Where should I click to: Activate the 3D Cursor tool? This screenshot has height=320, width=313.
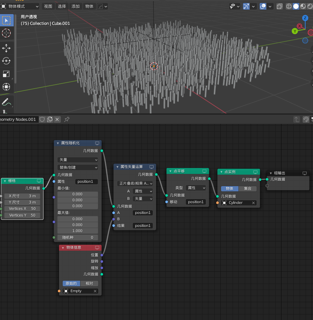click(x=6, y=33)
